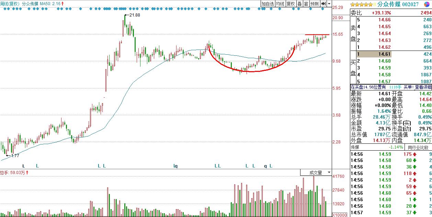
Task: Select sell level 2 price 14.63
Action: pyautogui.click(x=384, y=41)
